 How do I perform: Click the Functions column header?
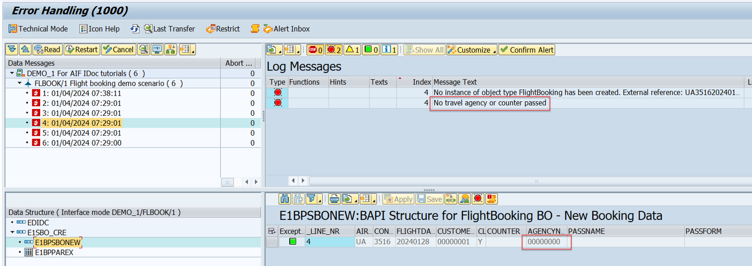tap(308, 82)
